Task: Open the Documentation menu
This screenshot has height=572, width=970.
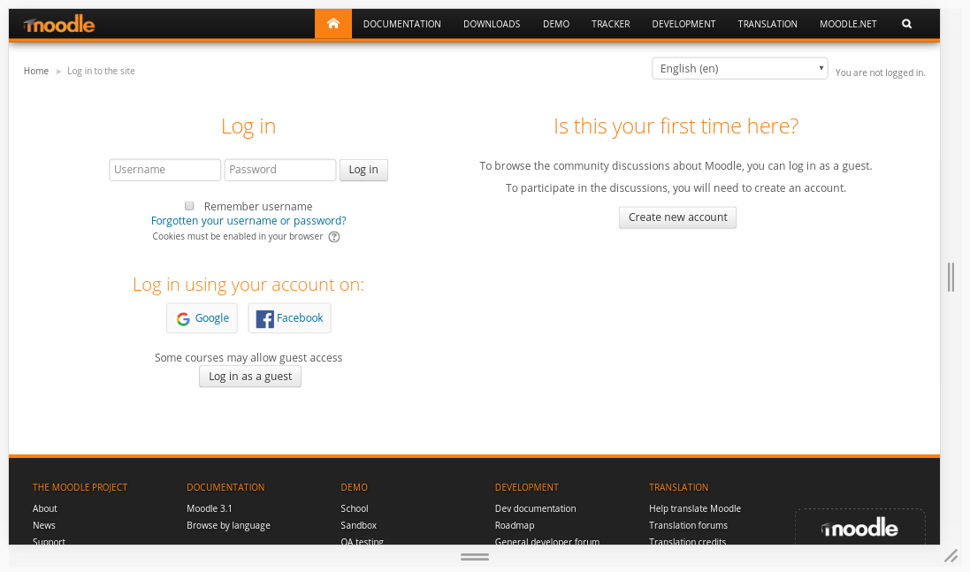Action: (402, 24)
